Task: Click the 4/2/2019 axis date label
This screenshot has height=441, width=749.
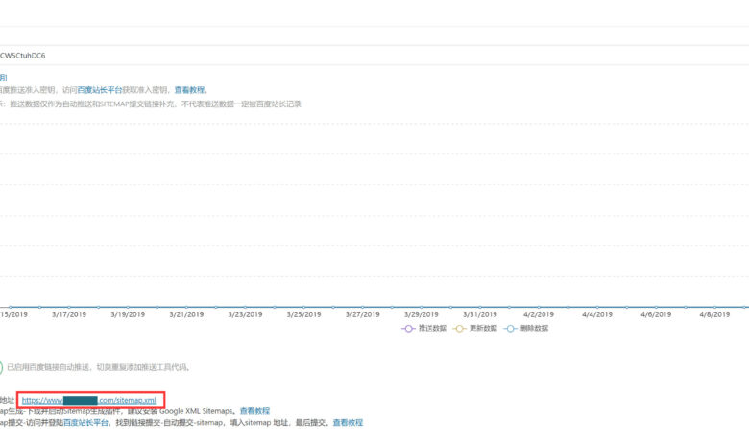Action: pos(539,314)
